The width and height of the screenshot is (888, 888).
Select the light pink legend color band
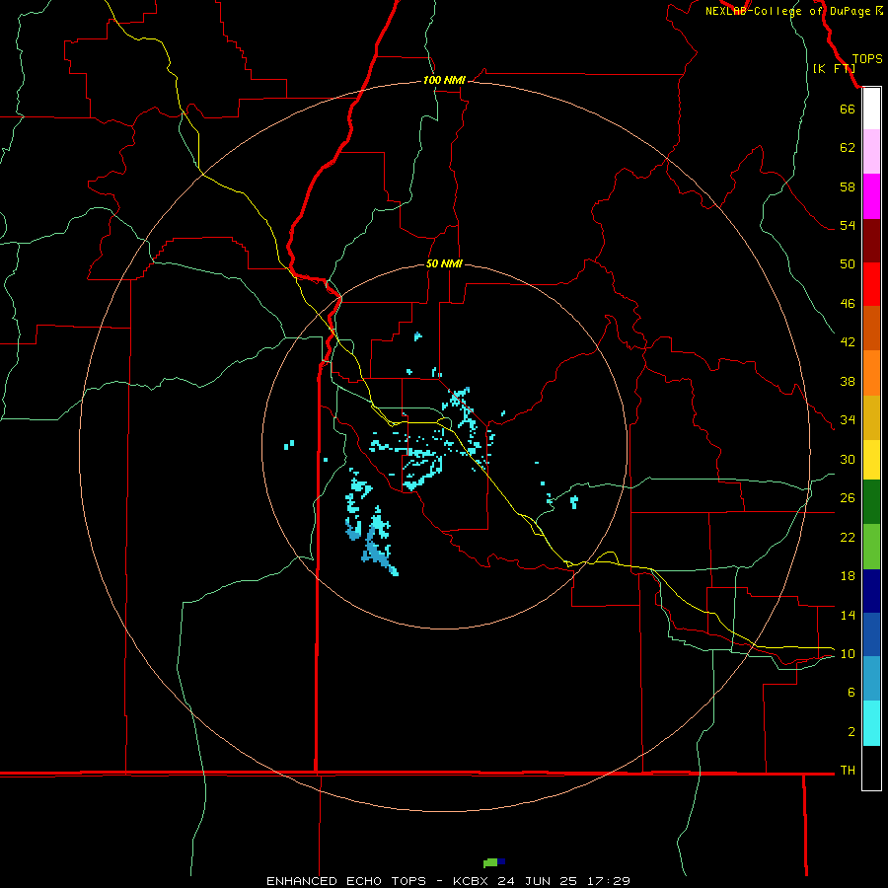click(x=871, y=151)
